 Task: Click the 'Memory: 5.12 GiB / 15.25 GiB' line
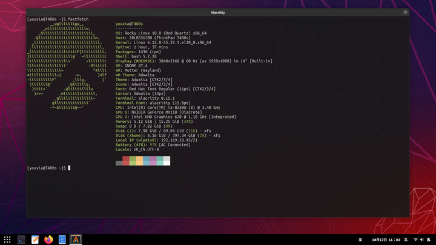154,122
